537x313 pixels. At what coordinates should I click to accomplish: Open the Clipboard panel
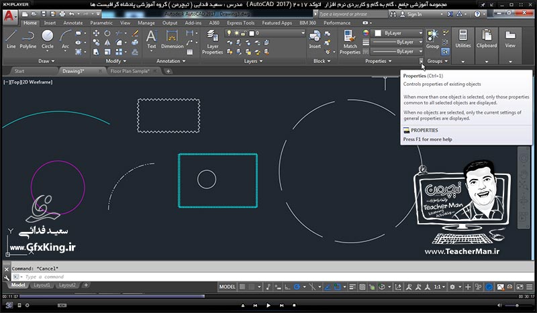tap(486, 46)
